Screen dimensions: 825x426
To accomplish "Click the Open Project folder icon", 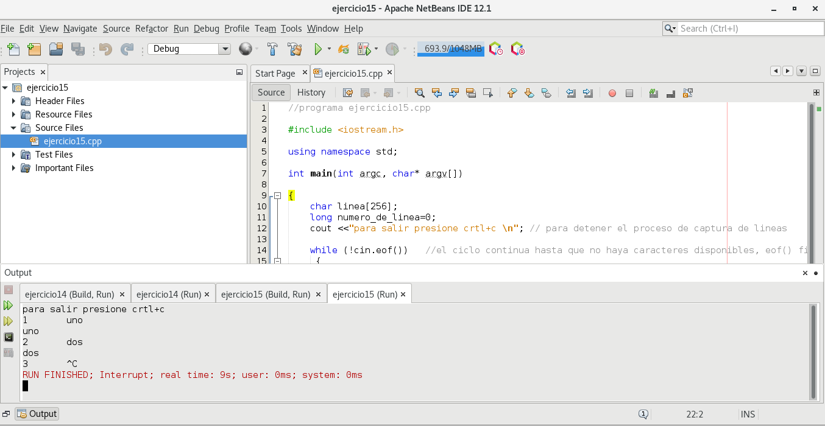I will [56, 49].
